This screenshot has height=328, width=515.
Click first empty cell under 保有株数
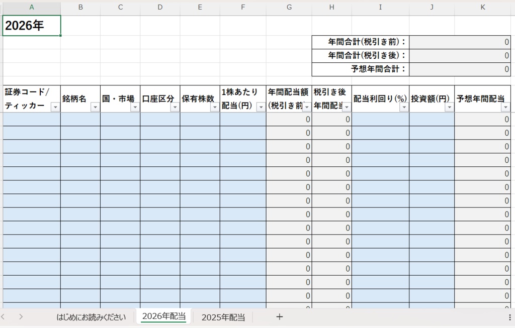(200, 120)
